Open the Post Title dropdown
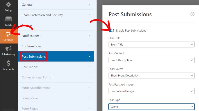199x111 pixels. click(151, 44)
